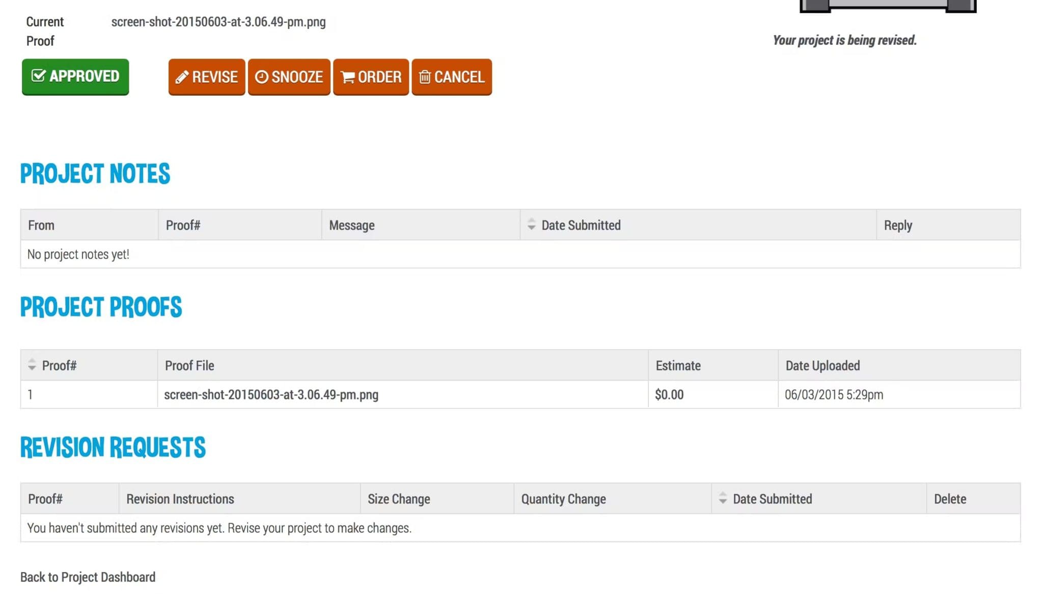1043x601 pixels.
Task: Switch to the Project Notes section heading
Action: pos(95,174)
